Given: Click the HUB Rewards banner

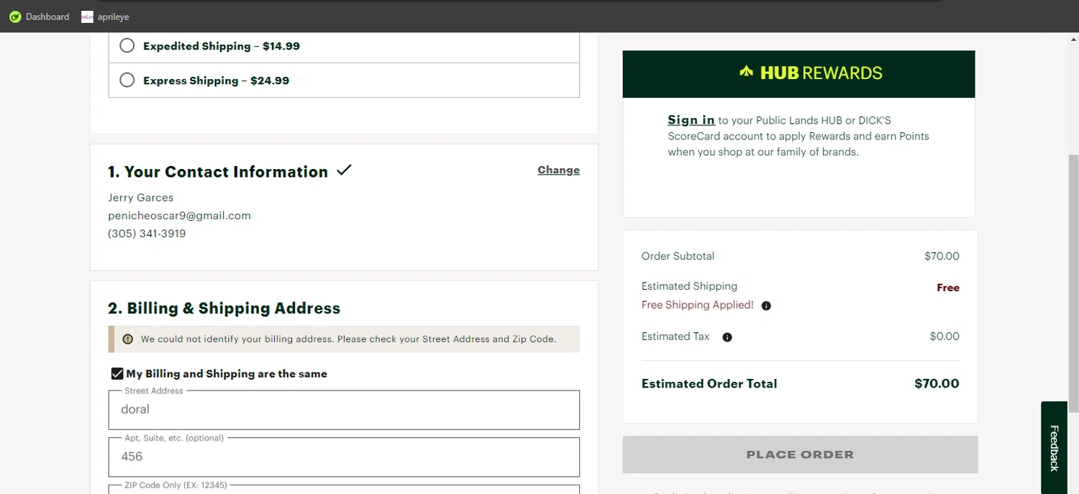Looking at the screenshot, I should click(x=798, y=73).
